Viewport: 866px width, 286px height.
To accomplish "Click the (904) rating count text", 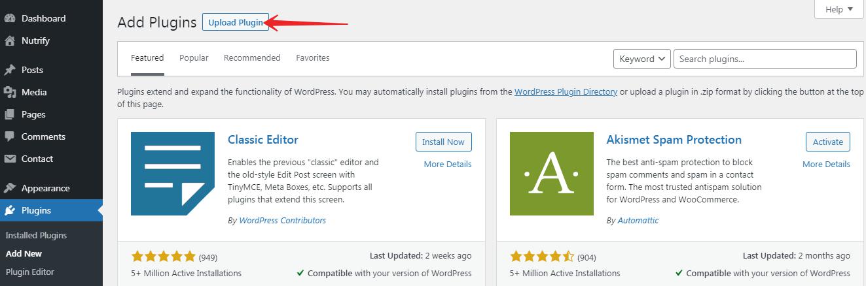I will [x=587, y=257].
